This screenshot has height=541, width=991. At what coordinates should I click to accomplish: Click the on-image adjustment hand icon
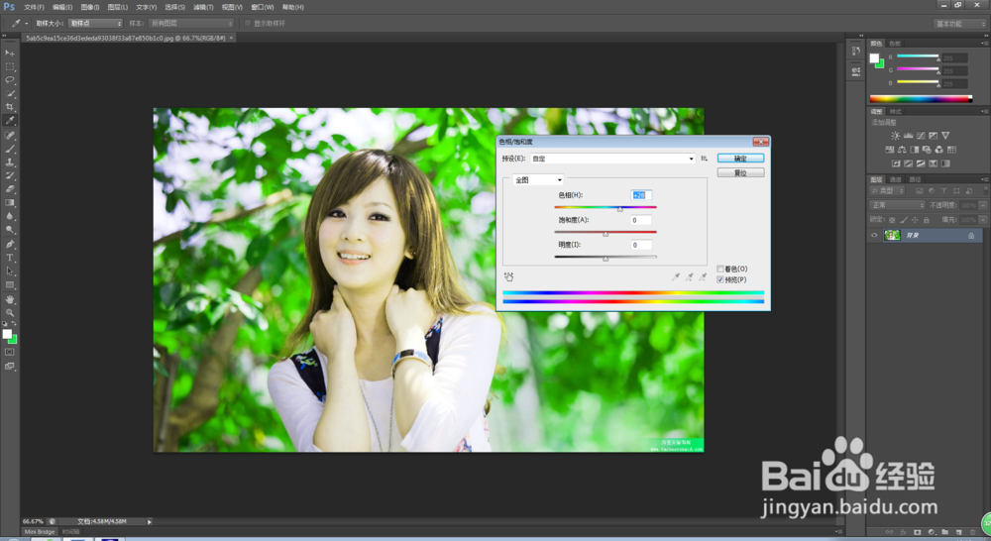(x=508, y=276)
